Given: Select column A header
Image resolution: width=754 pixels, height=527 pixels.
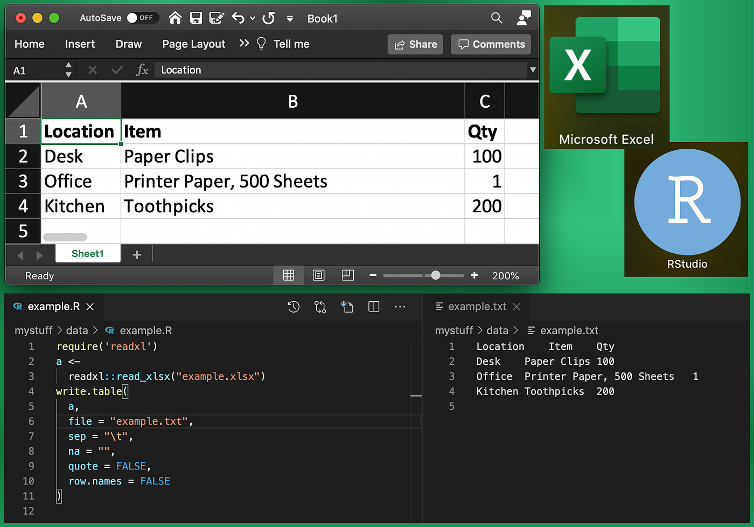Looking at the screenshot, I should click(x=81, y=101).
